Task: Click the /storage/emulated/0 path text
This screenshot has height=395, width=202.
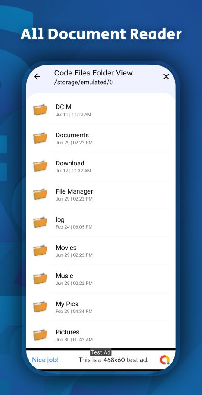Action: (x=83, y=83)
